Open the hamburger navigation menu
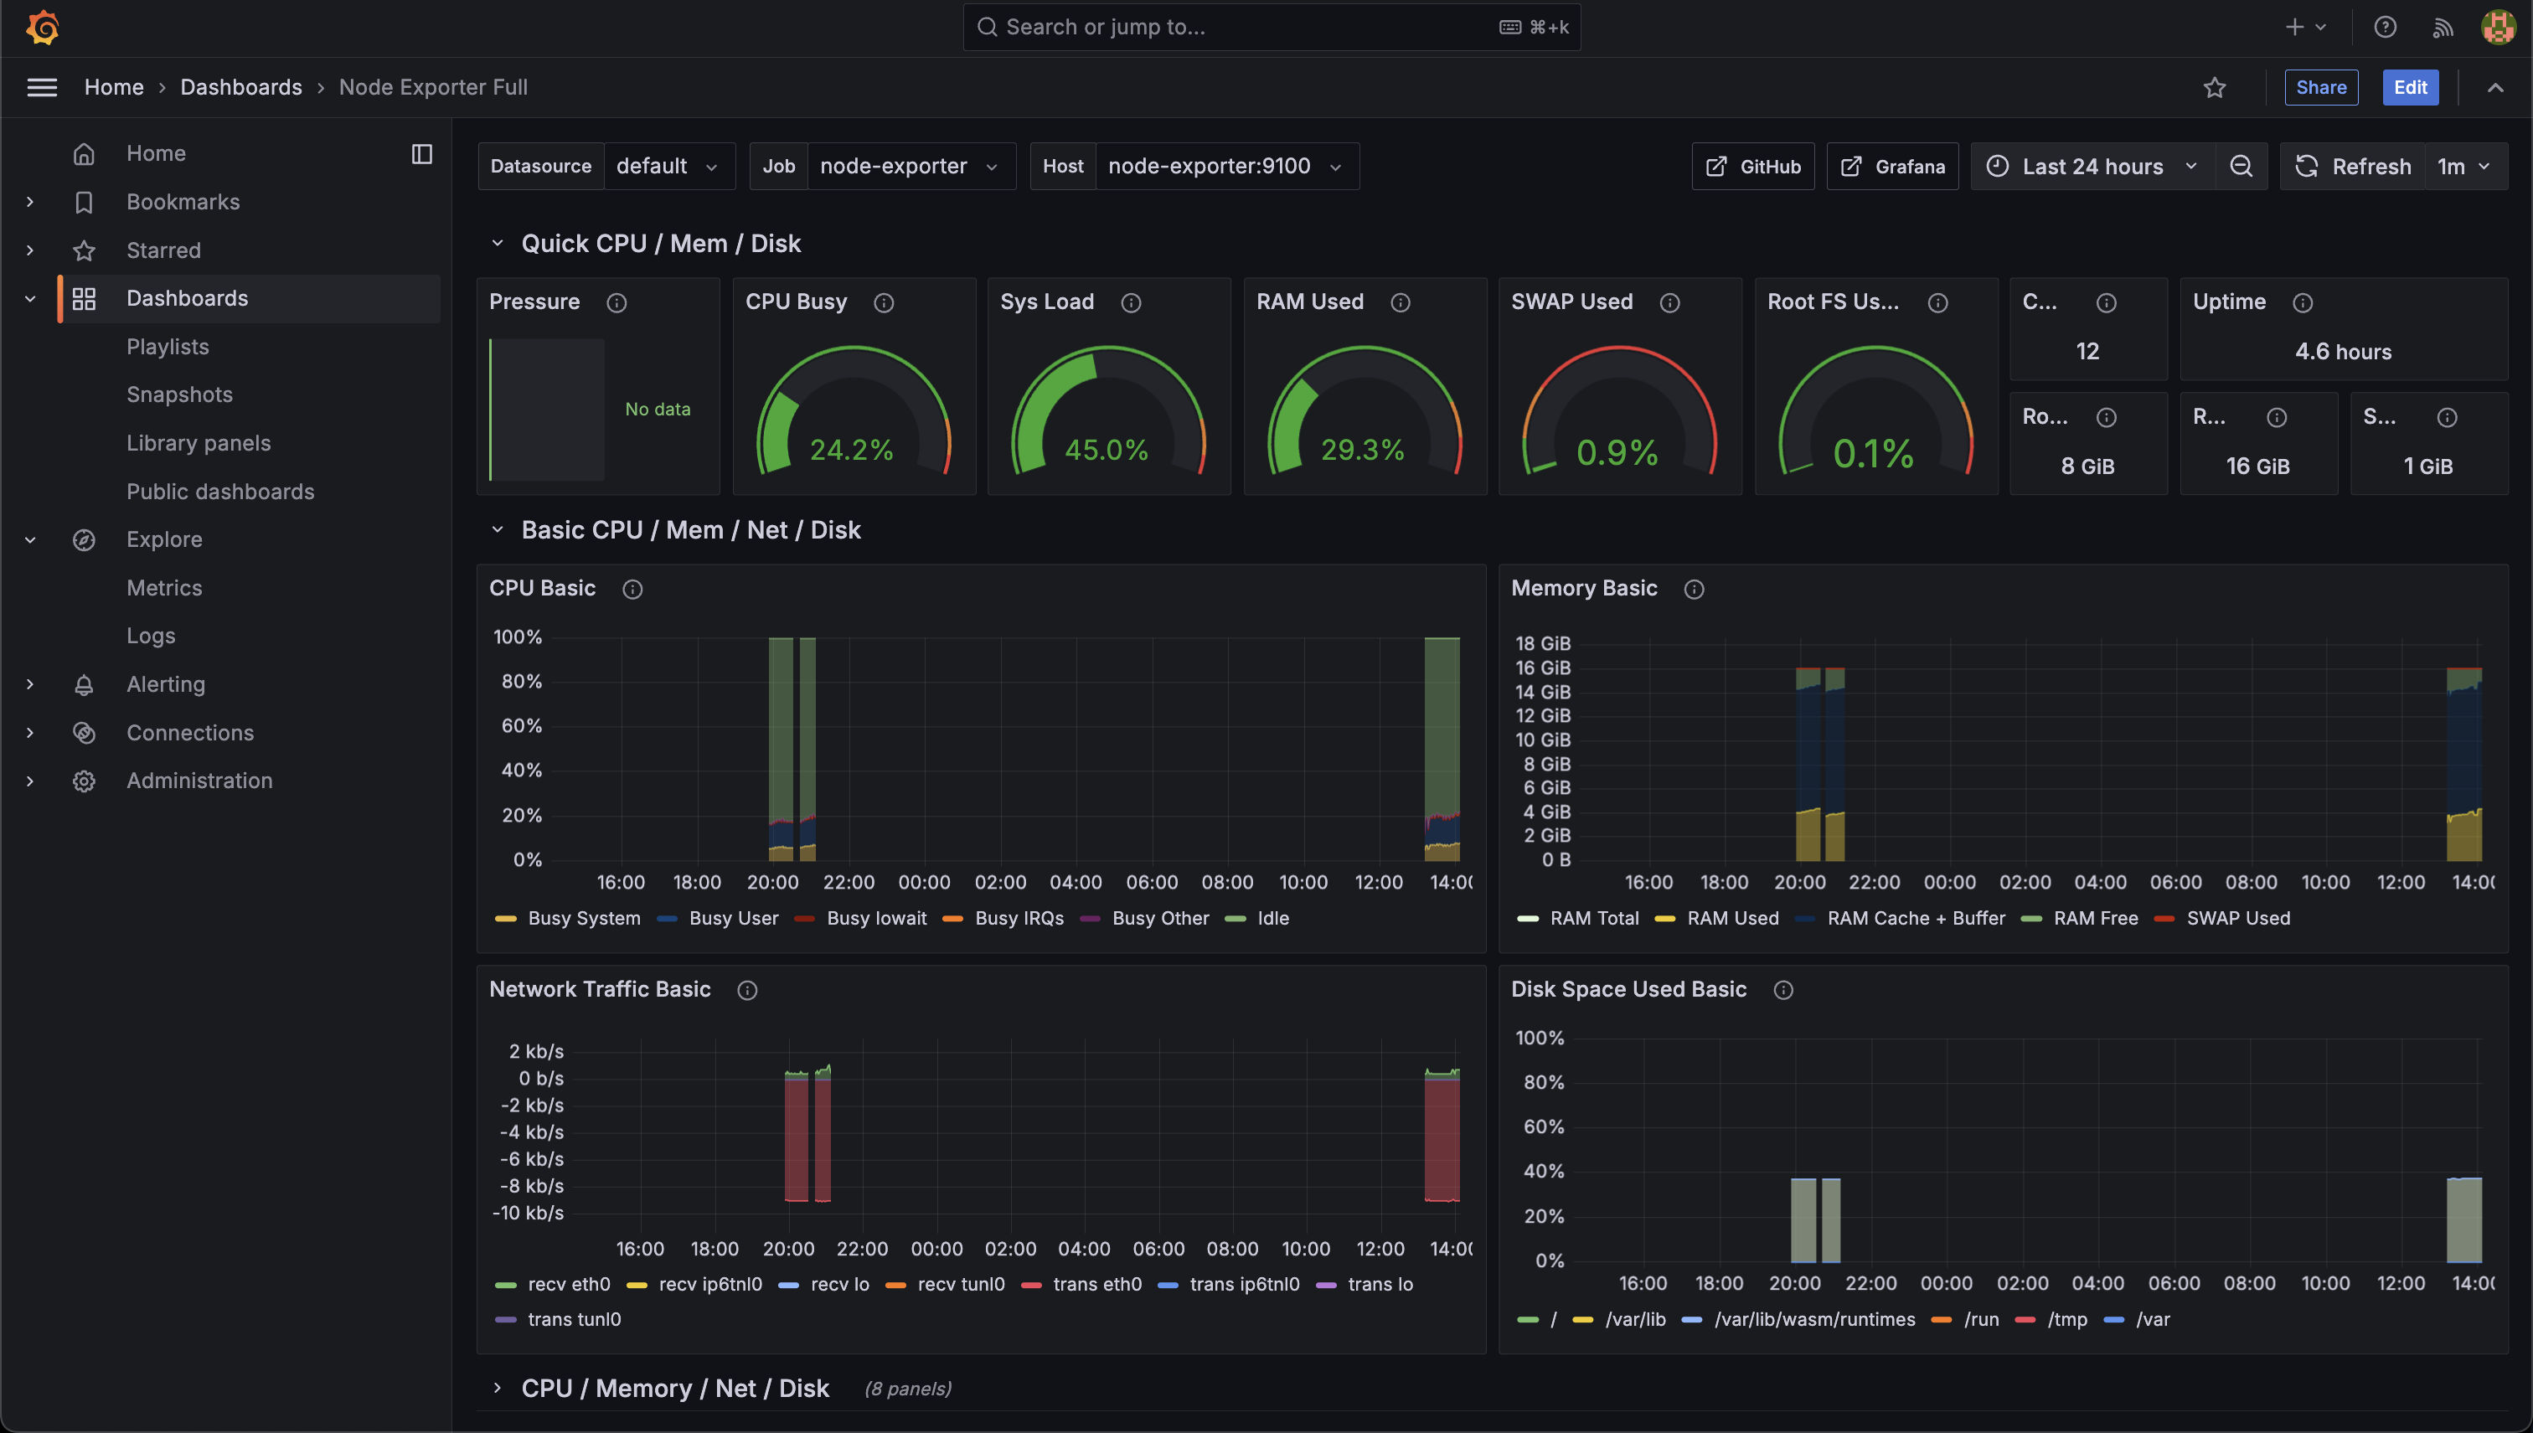The image size is (2533, 1433). (x=43, y=86)
